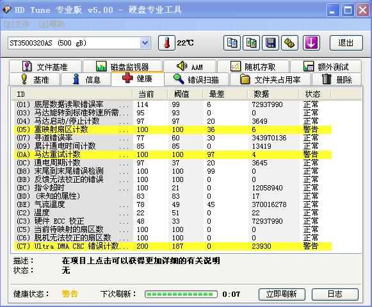Open the 文件夹占用率 tab
The height and width of the screenshot is (307, 372).
point(270,79)
